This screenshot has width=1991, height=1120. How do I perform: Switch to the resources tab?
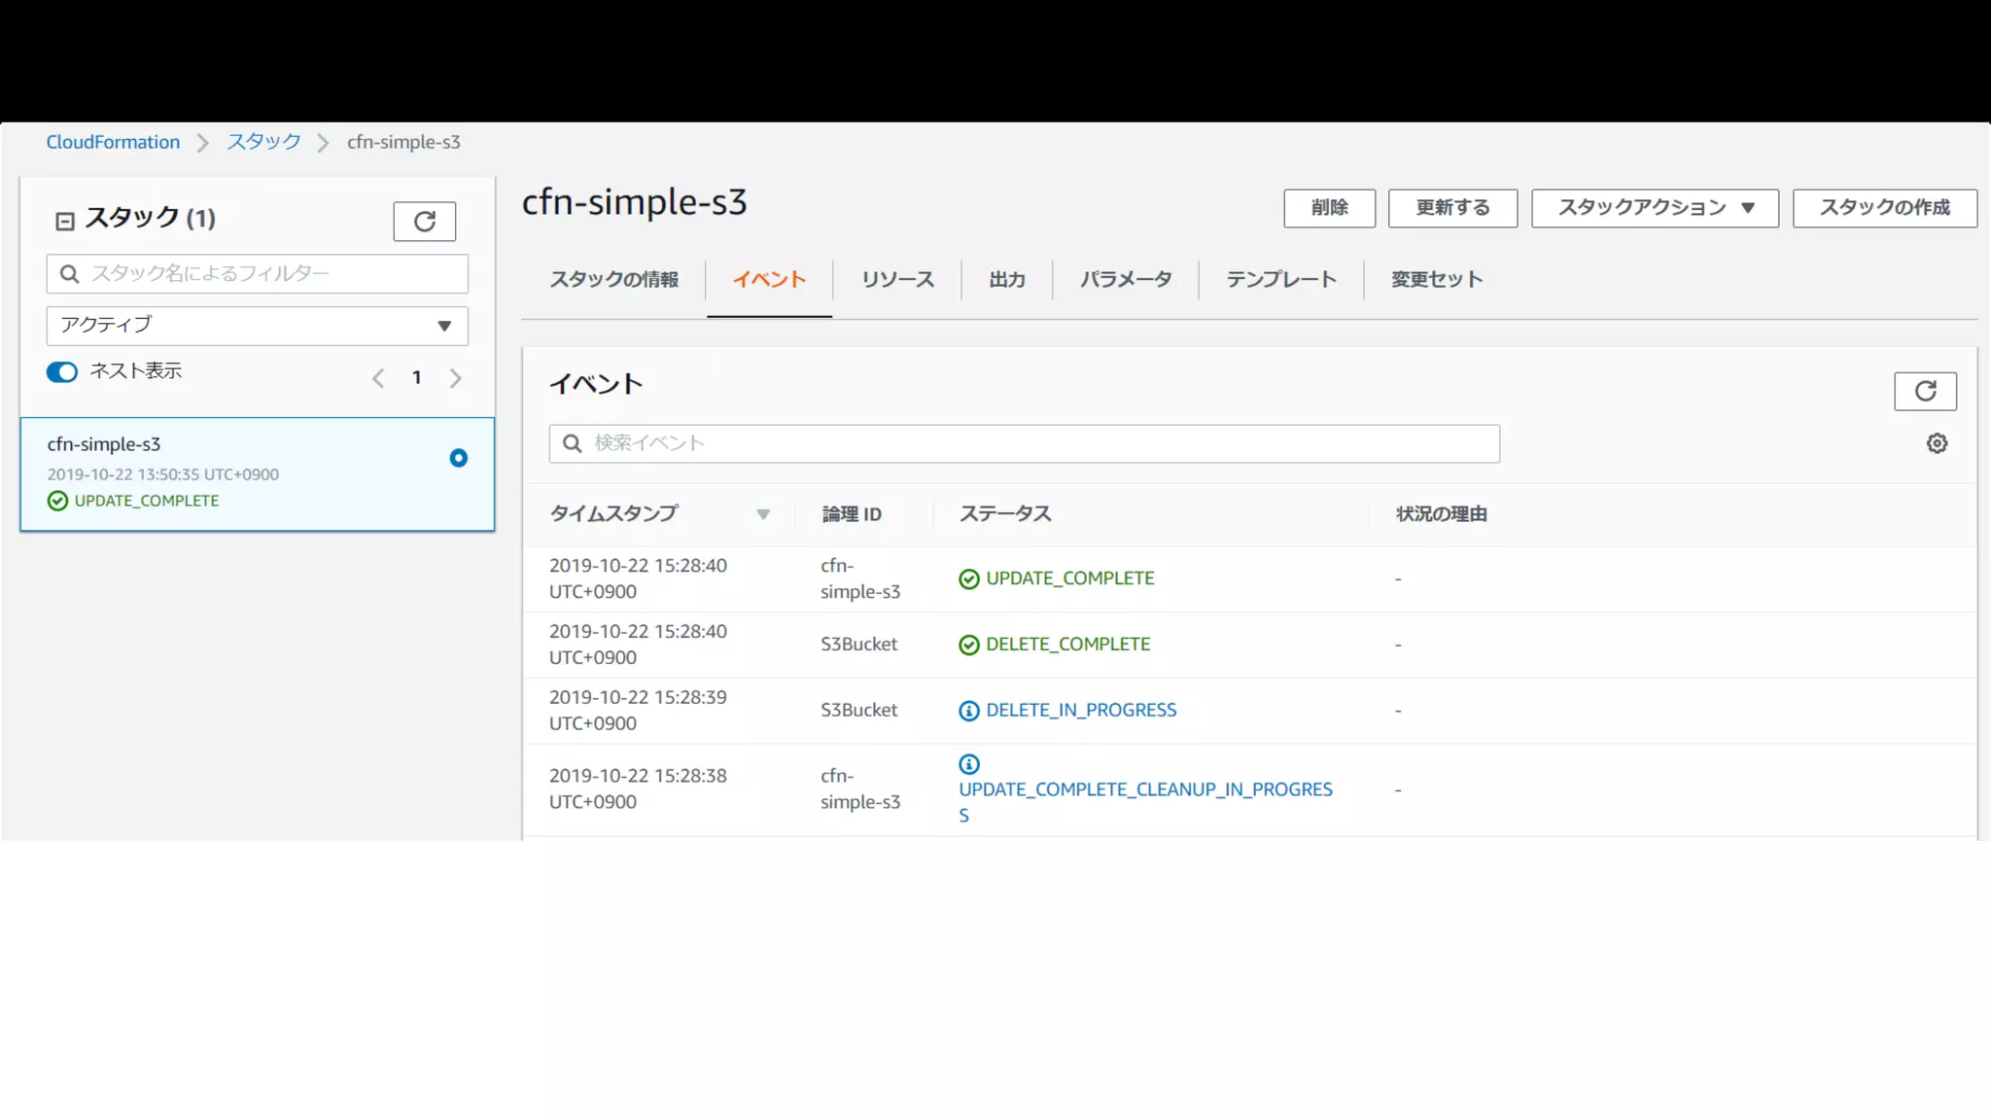[896, 280]
